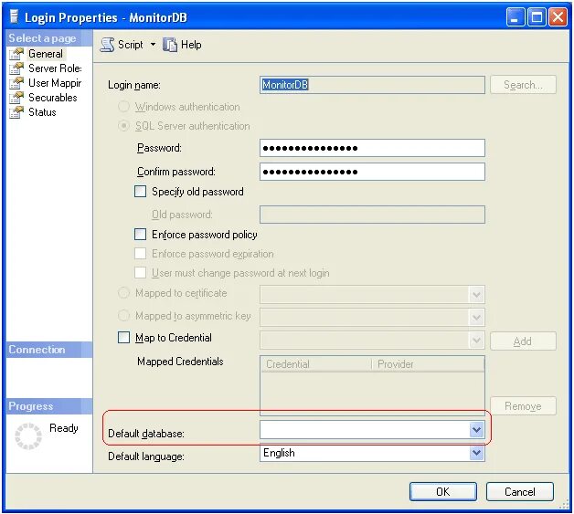Tick the Specify old password checkbox

pyautogui.click(x=140, y=191)
